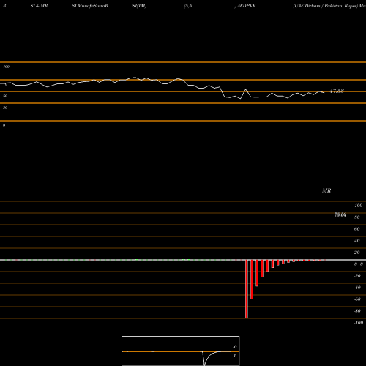Click the -100 label on MR axis
Screen dimensions: 366x366
(359, 323)
